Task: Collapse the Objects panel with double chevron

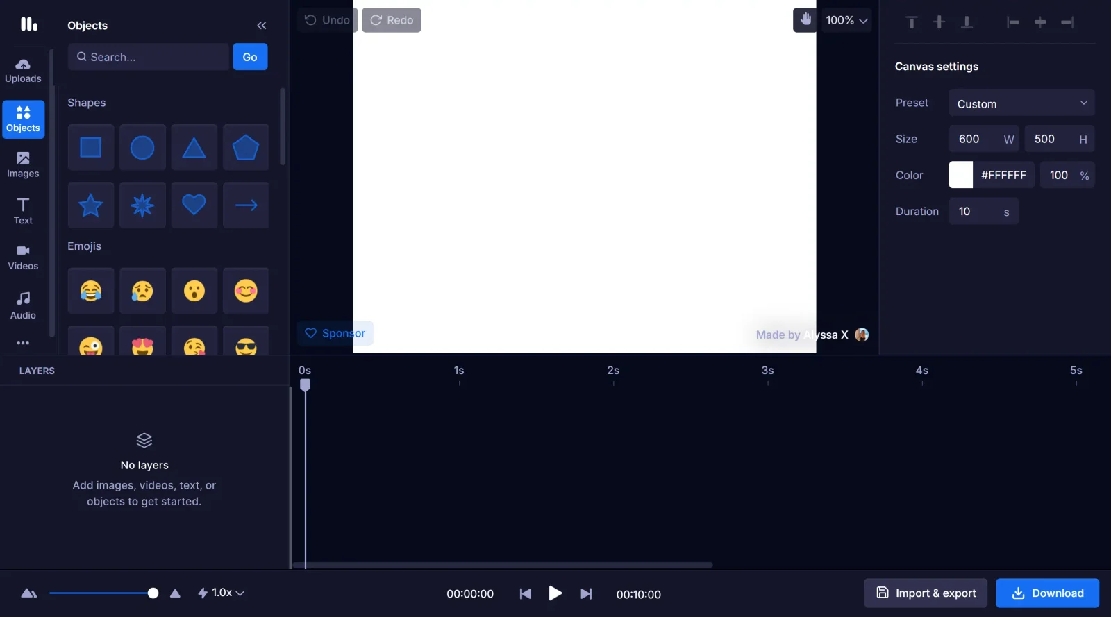Action: 262,26
